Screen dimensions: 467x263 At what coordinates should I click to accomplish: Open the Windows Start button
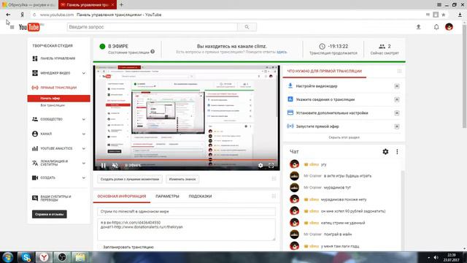click(x=8, y=257)
